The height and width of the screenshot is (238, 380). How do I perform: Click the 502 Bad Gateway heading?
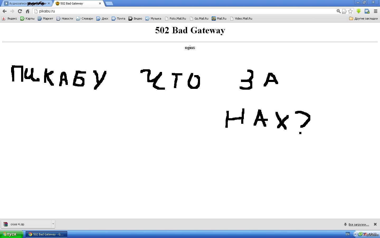pyautogui.click(x=190, y=30)
